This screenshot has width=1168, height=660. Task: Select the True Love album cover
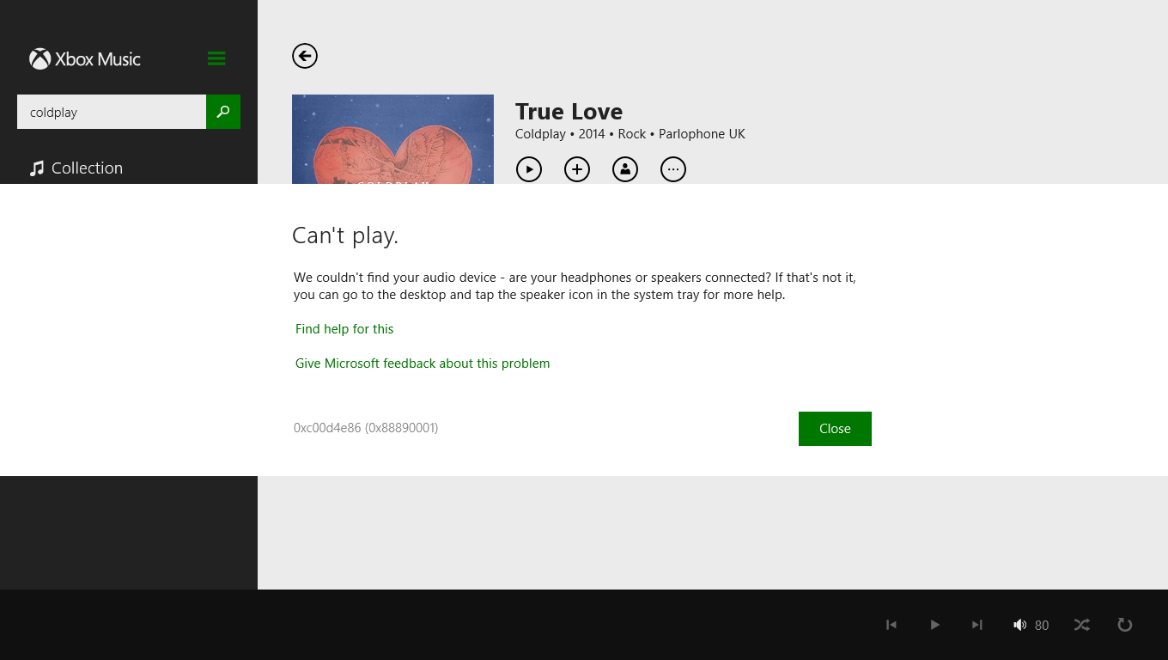(x=392, y=139)
